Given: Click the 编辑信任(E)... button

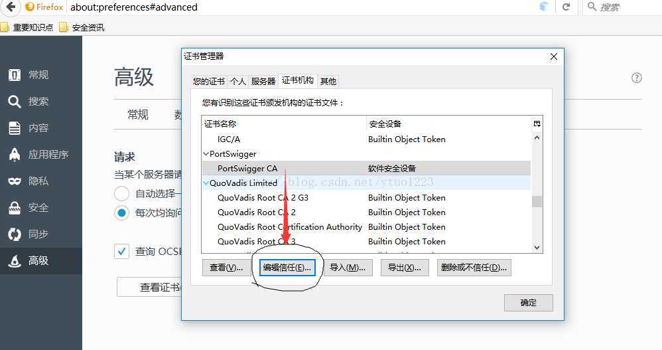Looking at the screenshot, I should click(x=287, y=268).
